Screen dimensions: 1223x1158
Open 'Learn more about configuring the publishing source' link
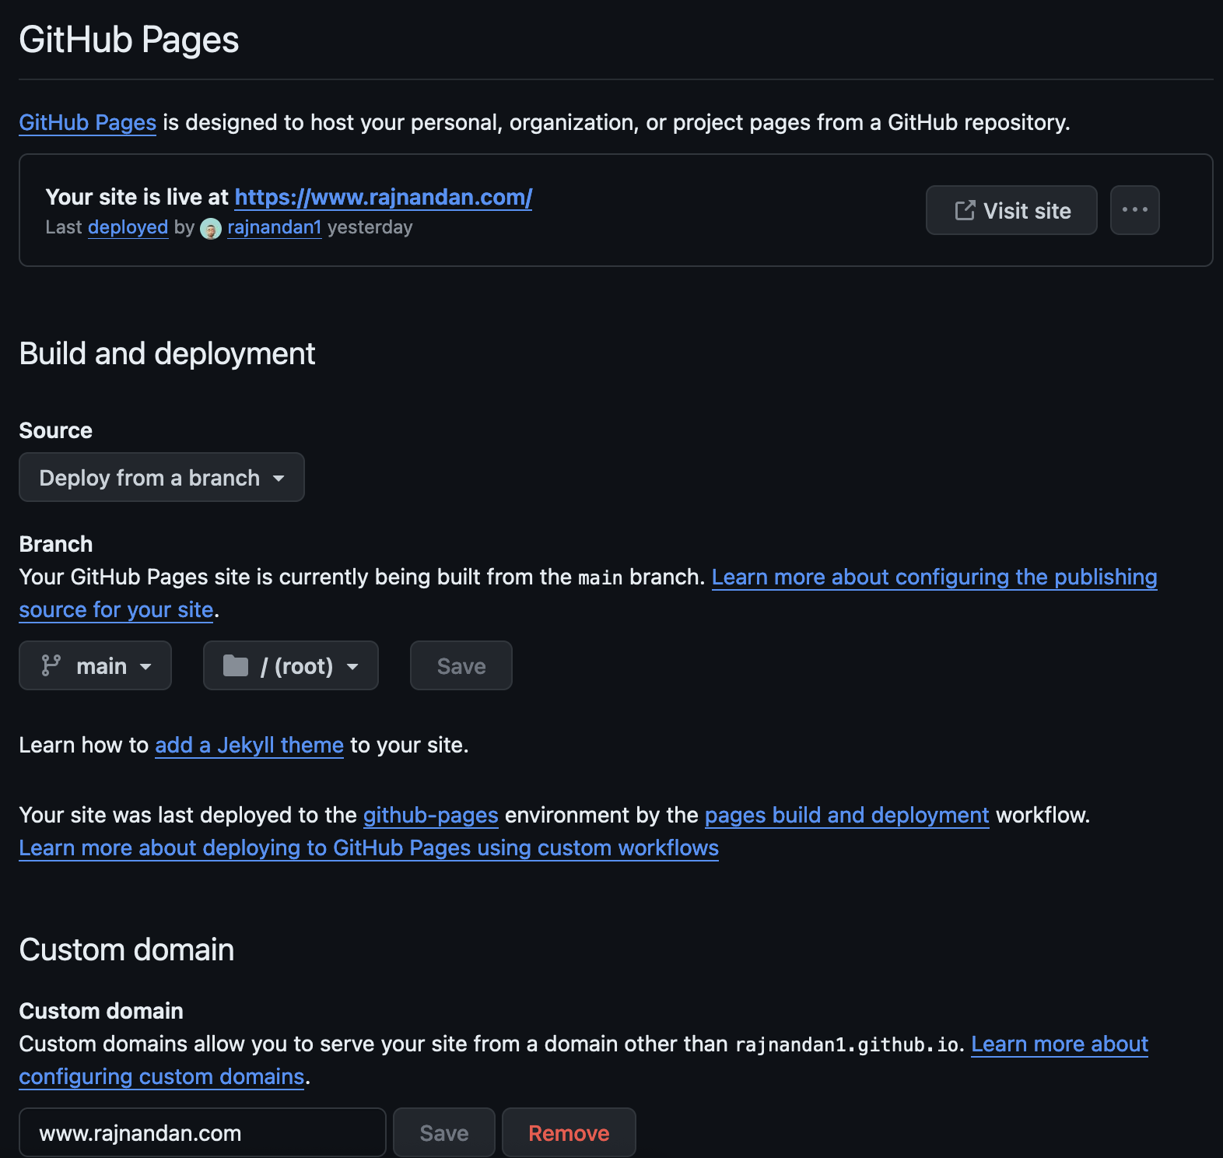[934, 577]
